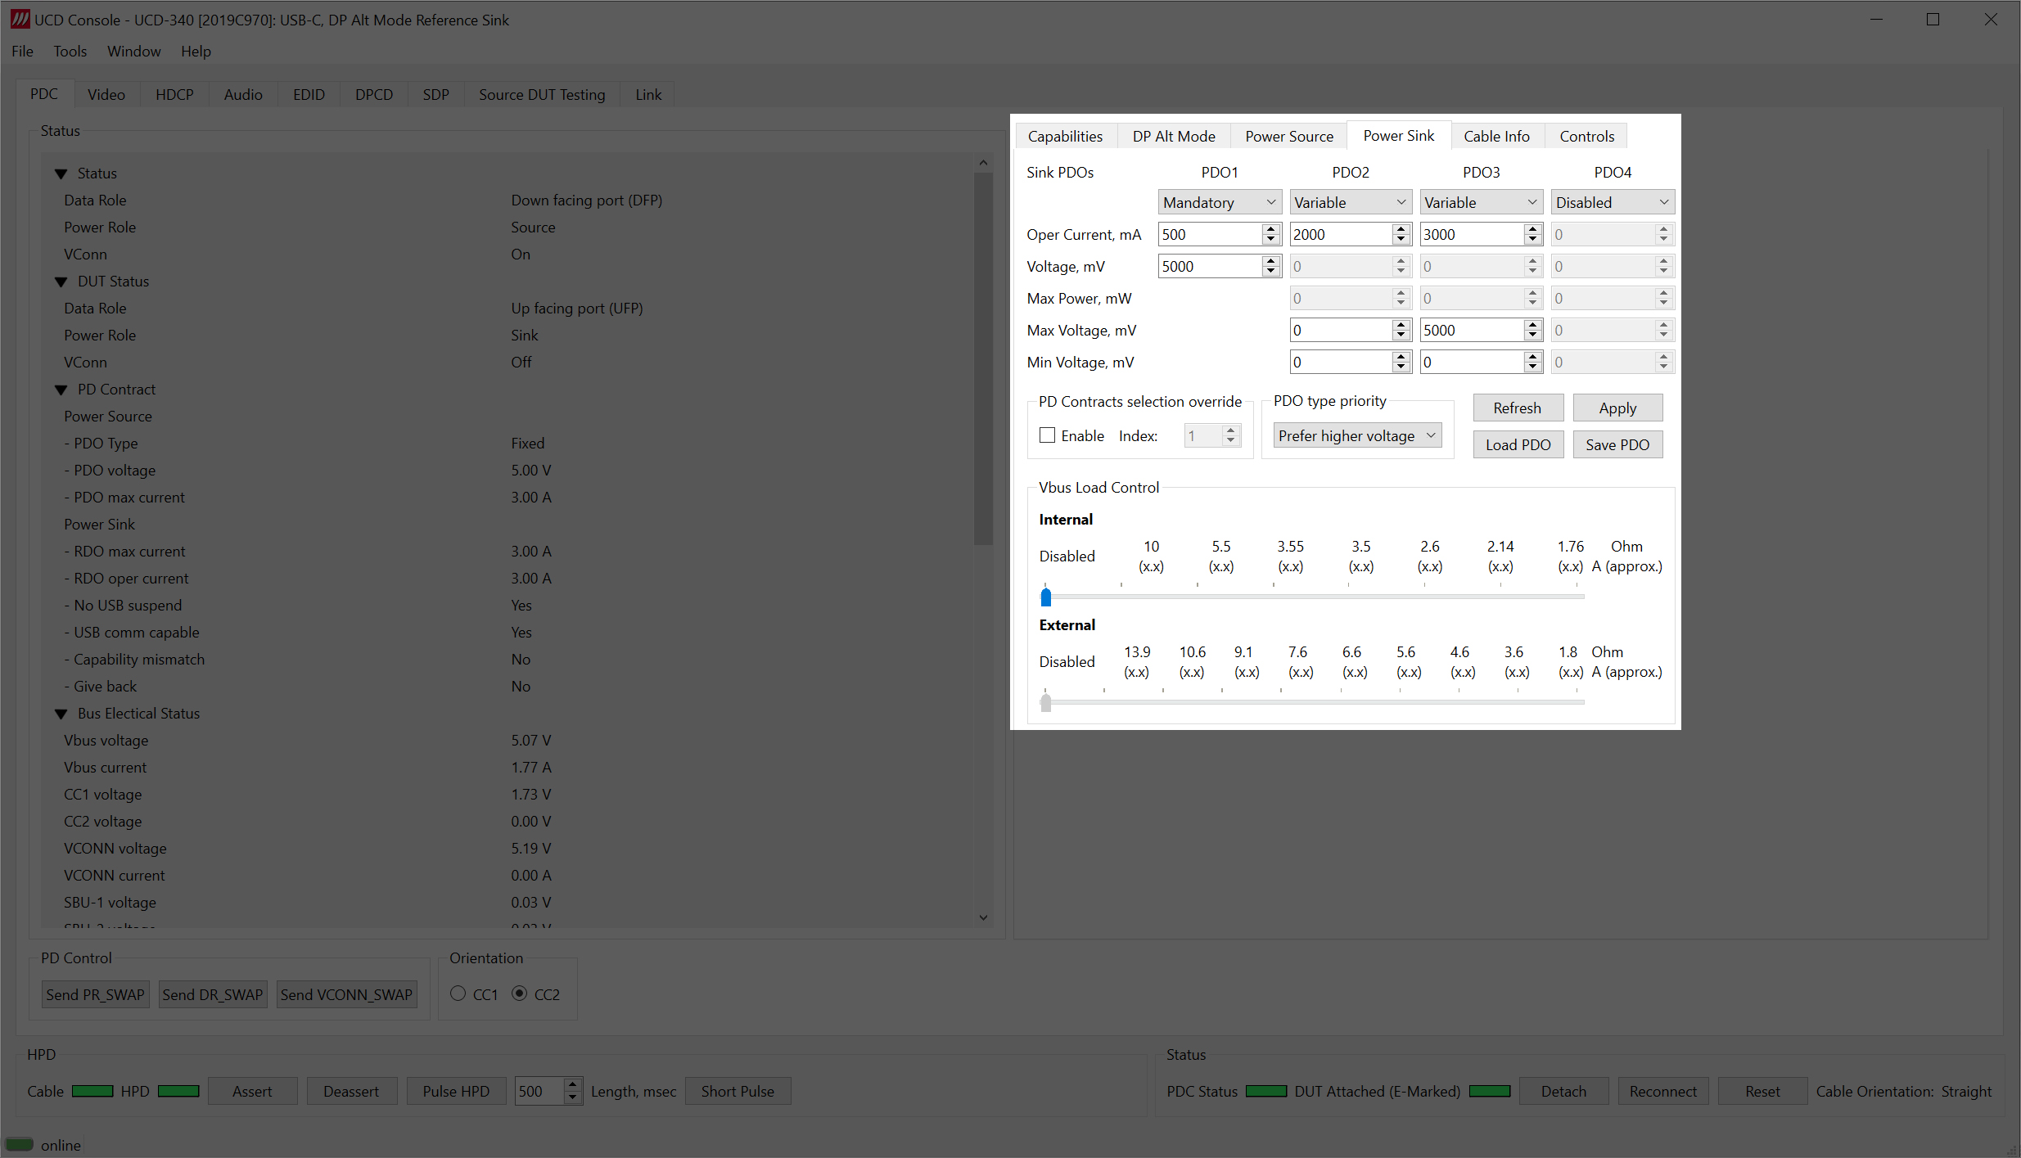Click the Pulse HPD button
The image size is (2021, 1158).
[x=456, y=1091]
